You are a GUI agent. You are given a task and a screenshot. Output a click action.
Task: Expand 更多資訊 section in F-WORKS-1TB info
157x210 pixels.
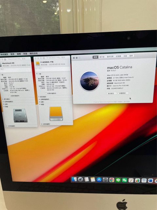pos(39,97)
